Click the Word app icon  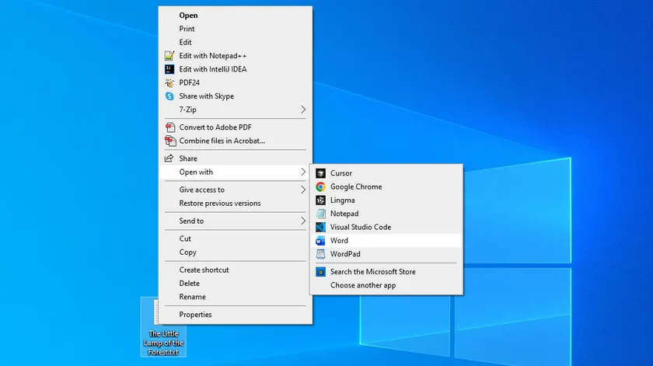coord(320,241)
